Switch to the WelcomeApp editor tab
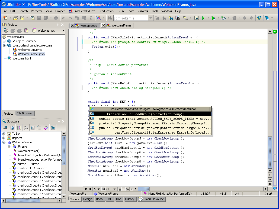The image size is (279, 209). (x=88, y=25)
